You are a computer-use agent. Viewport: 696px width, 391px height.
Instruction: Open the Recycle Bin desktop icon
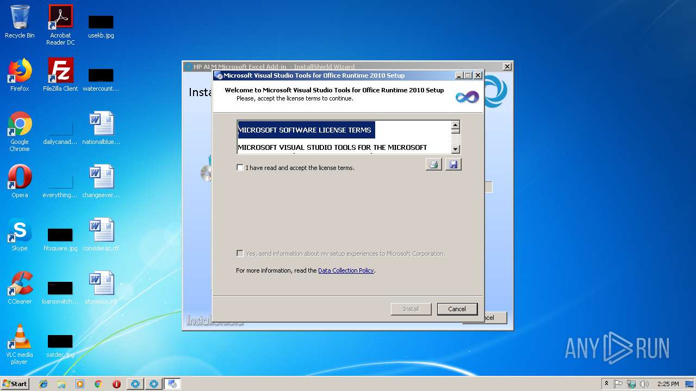click(20, 22)
